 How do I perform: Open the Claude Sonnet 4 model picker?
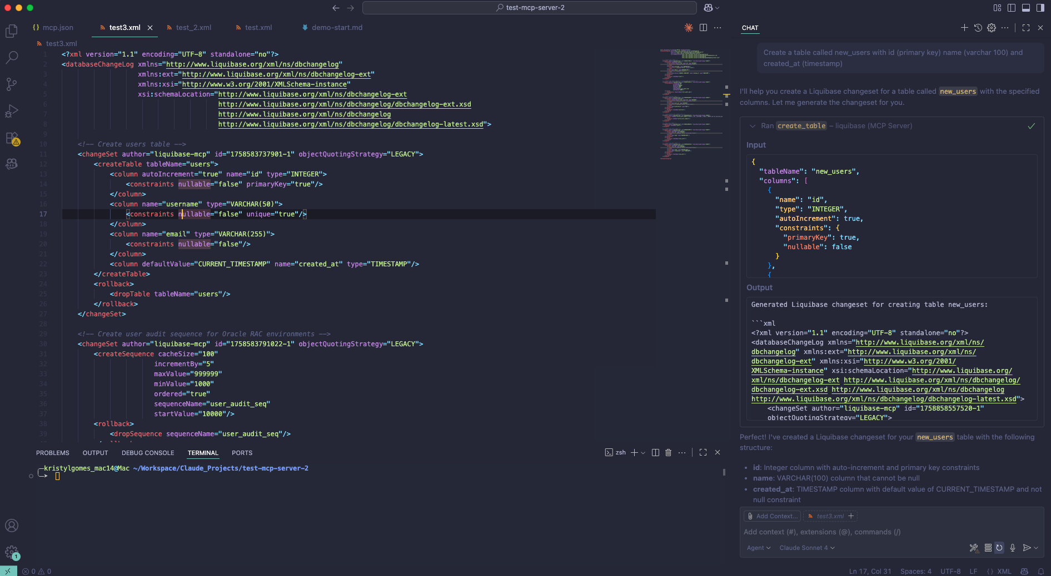click(807, 548)
